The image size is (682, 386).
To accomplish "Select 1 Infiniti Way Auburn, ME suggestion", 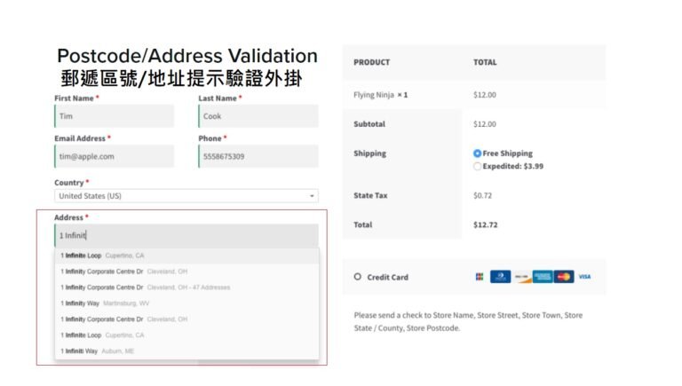I will [98, 351].
